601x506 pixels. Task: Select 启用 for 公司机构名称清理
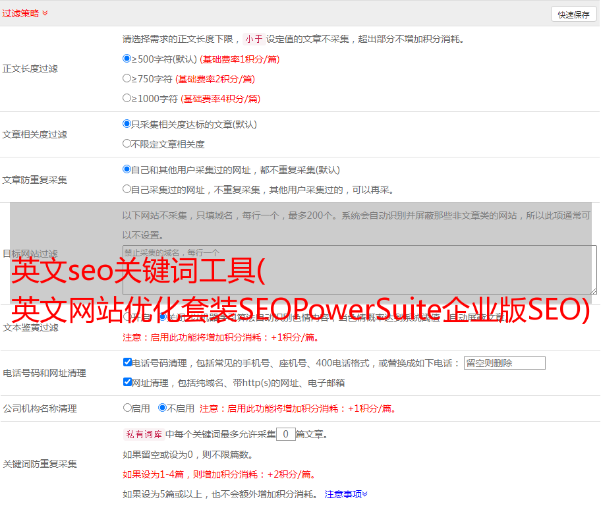click(x=127, y=407)
